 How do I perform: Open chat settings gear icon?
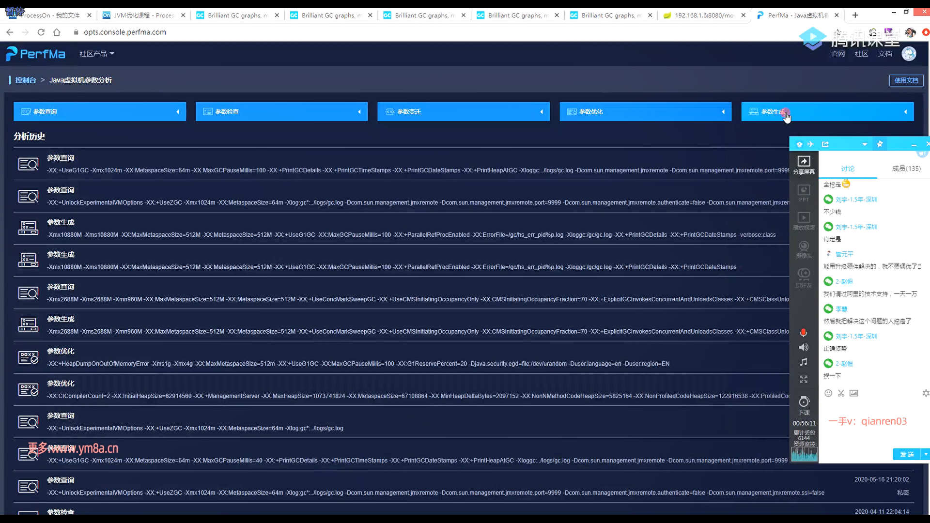pos(926,393)
